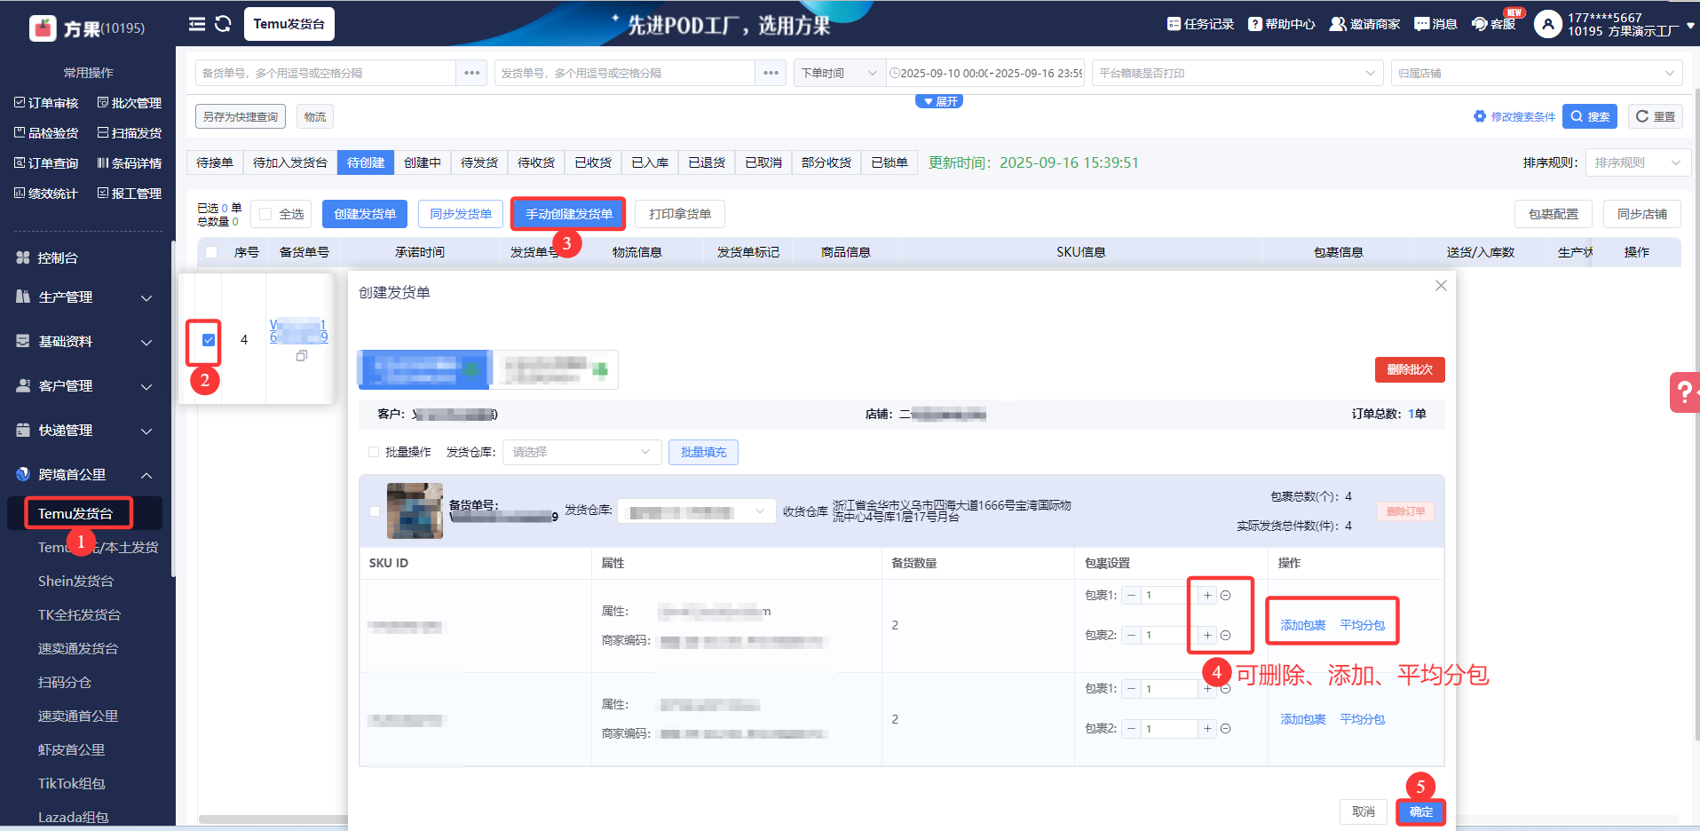The height and width of the screenshot is (831, 1700).
Task: Click the 备货单号 search input field
Action: 325,73
